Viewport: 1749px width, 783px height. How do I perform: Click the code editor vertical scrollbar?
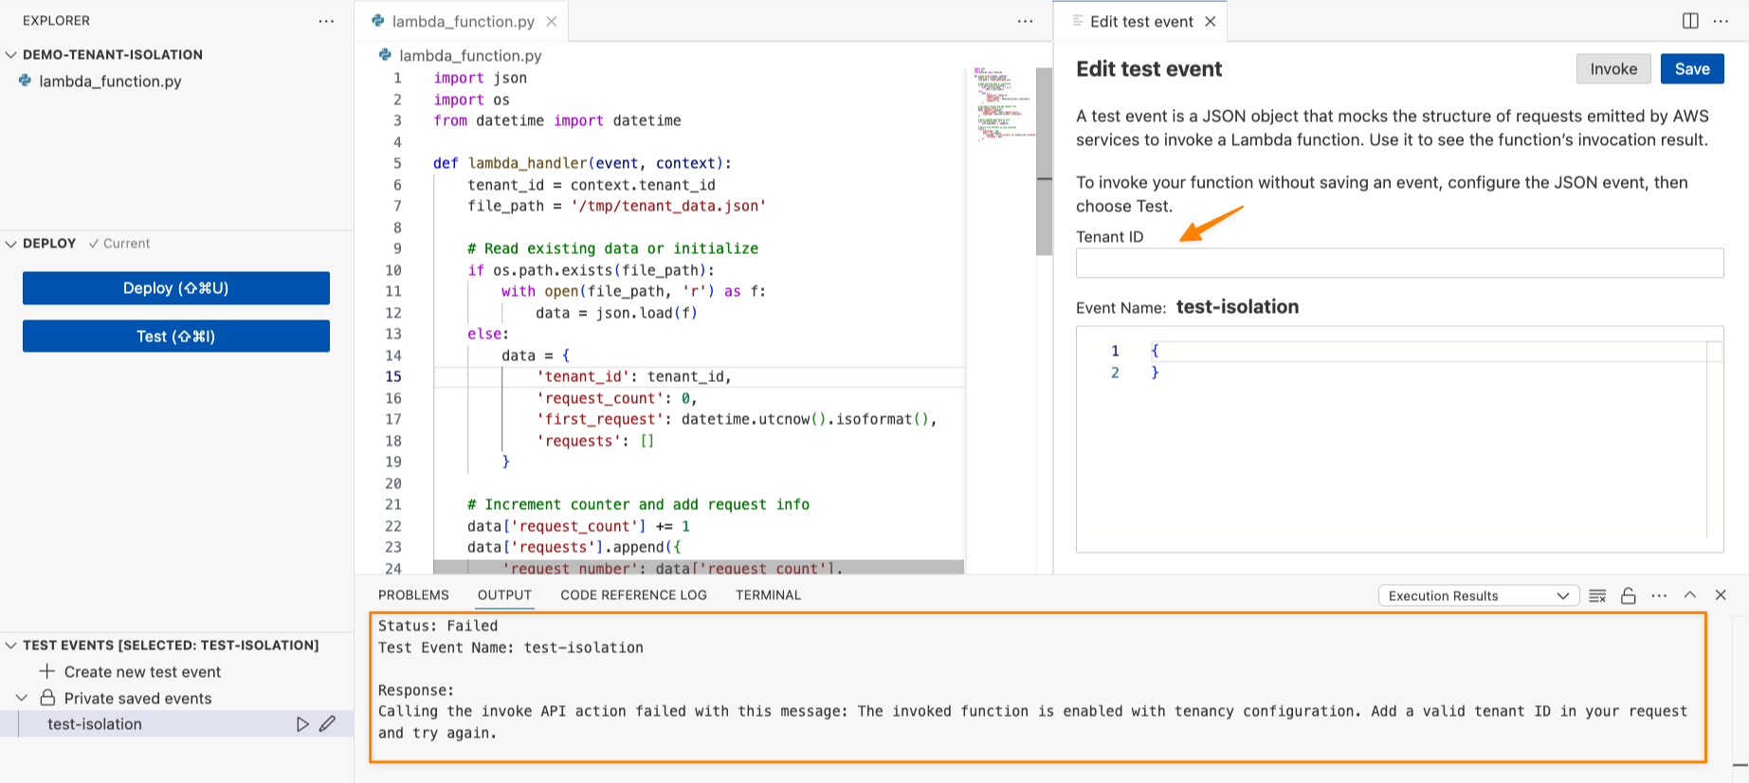pyautogui.click(x=1044, y=161)
